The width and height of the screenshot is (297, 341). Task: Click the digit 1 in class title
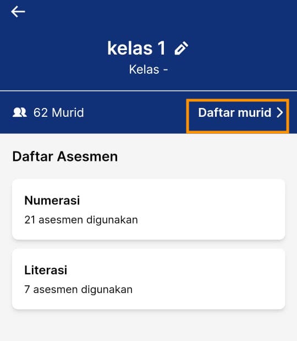click(x=162, y=48)
